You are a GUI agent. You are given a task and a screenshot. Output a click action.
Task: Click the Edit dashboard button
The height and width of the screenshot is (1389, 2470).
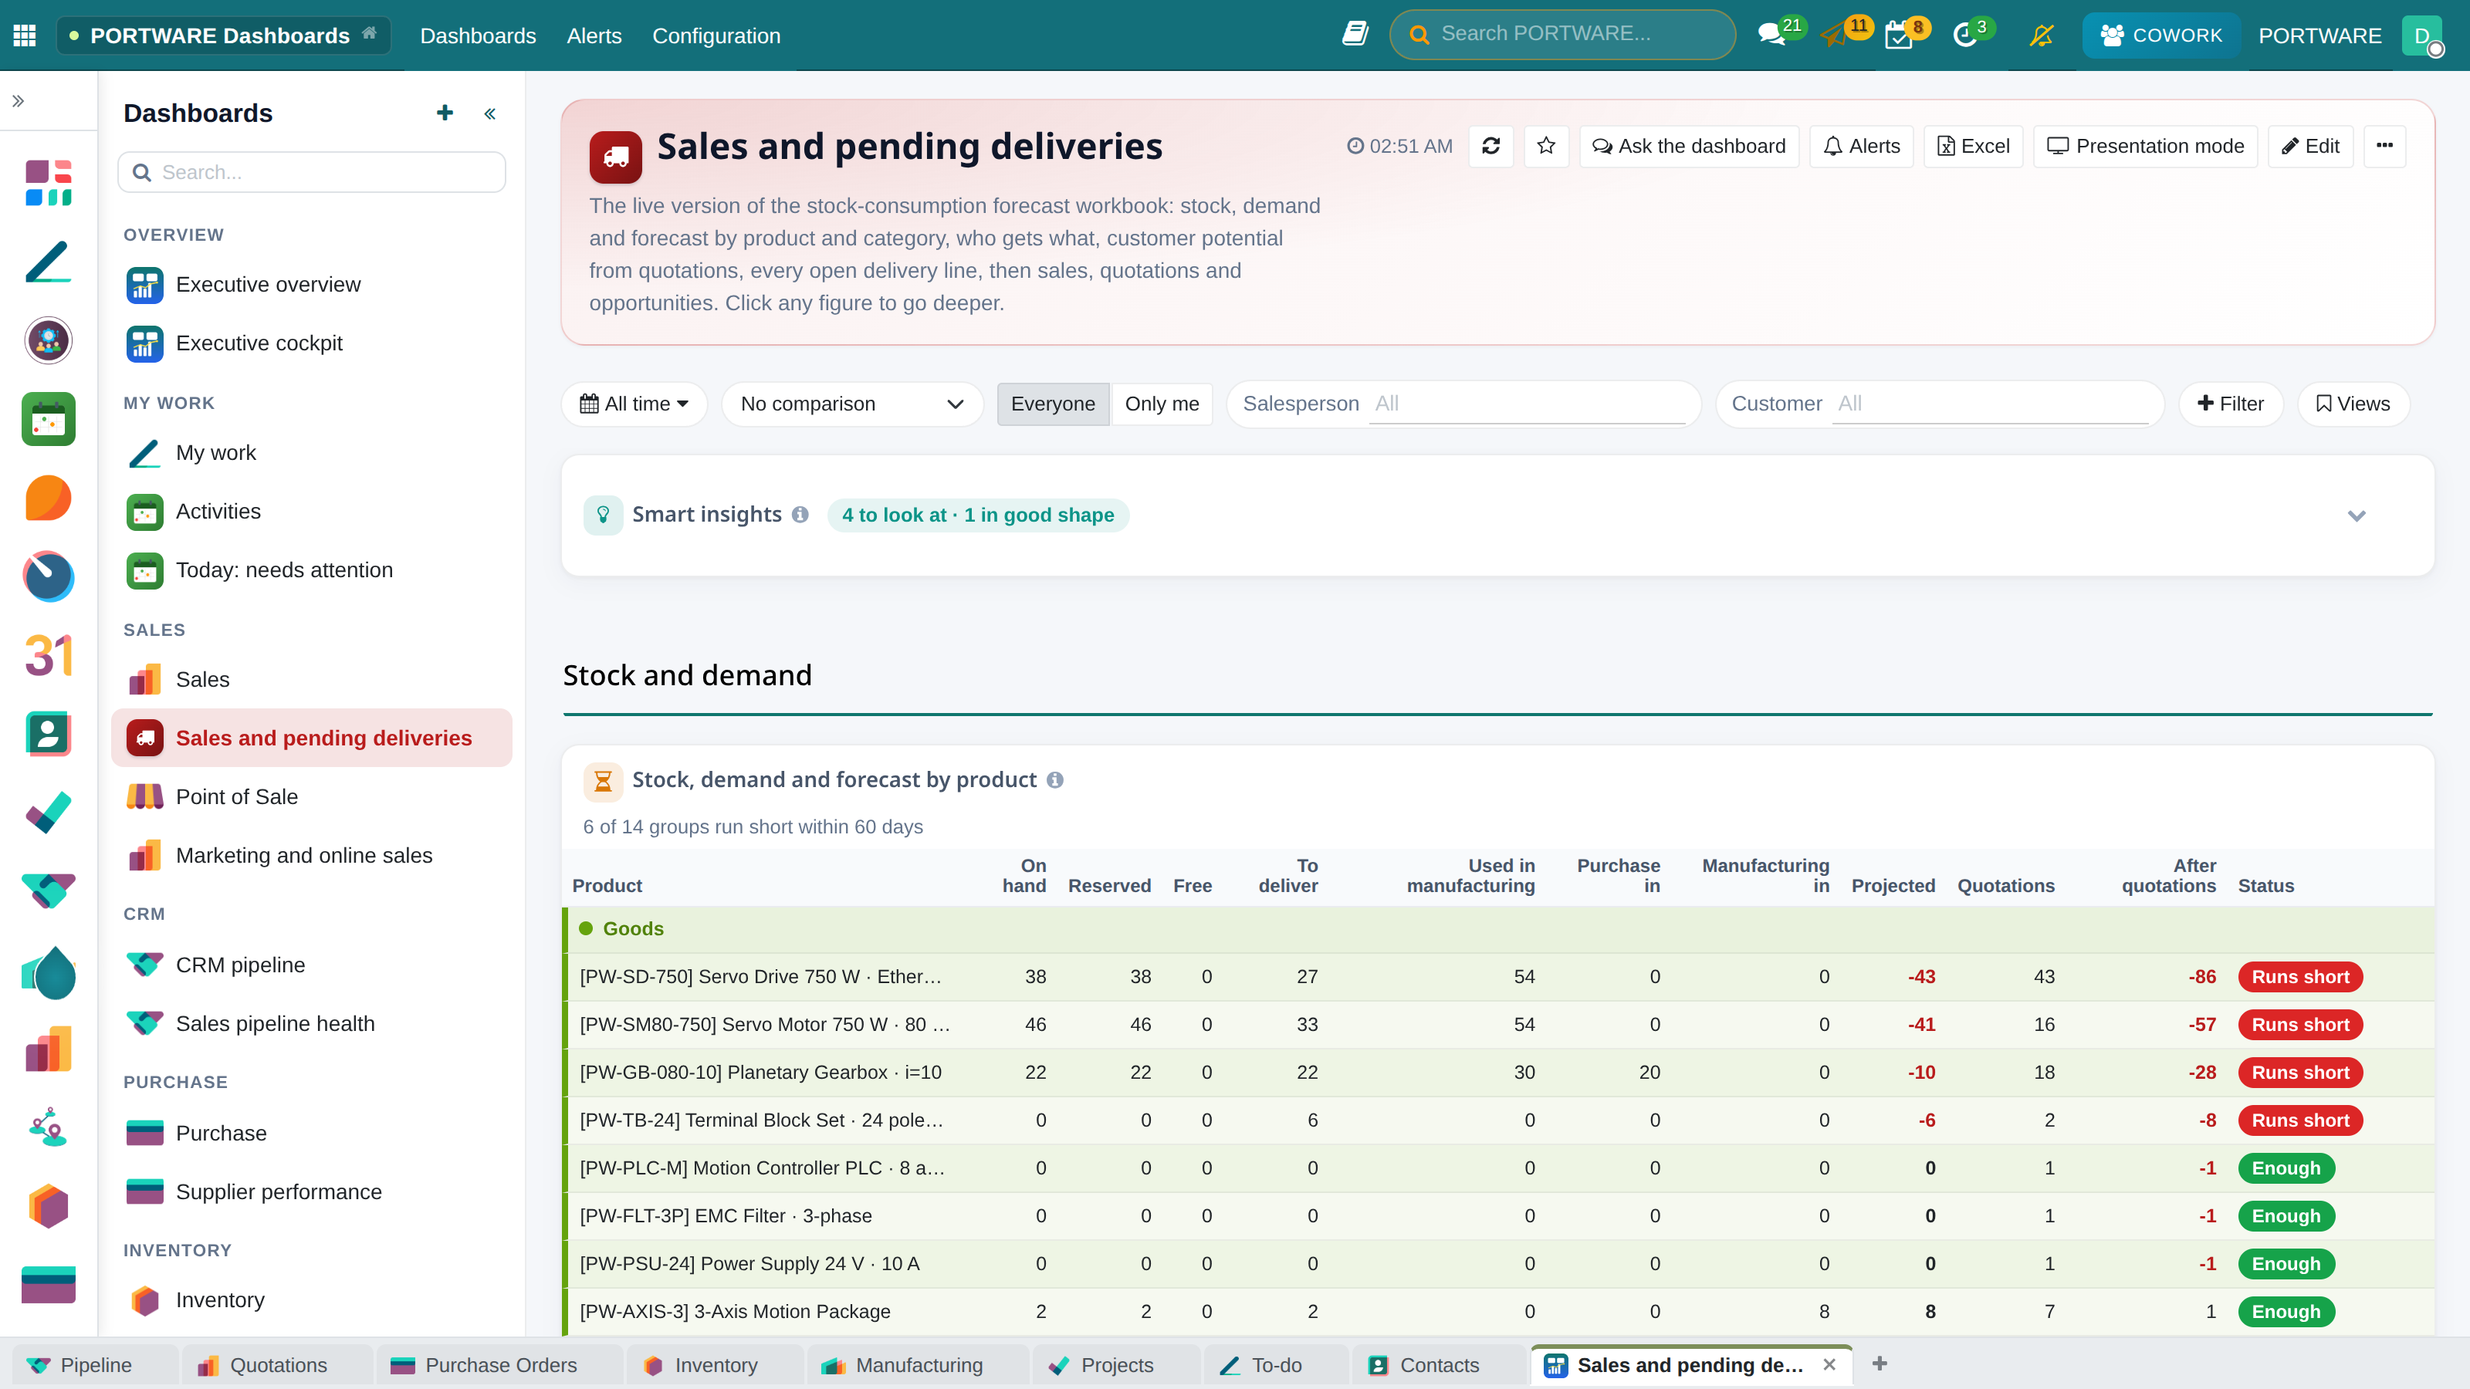point(2310,146)
